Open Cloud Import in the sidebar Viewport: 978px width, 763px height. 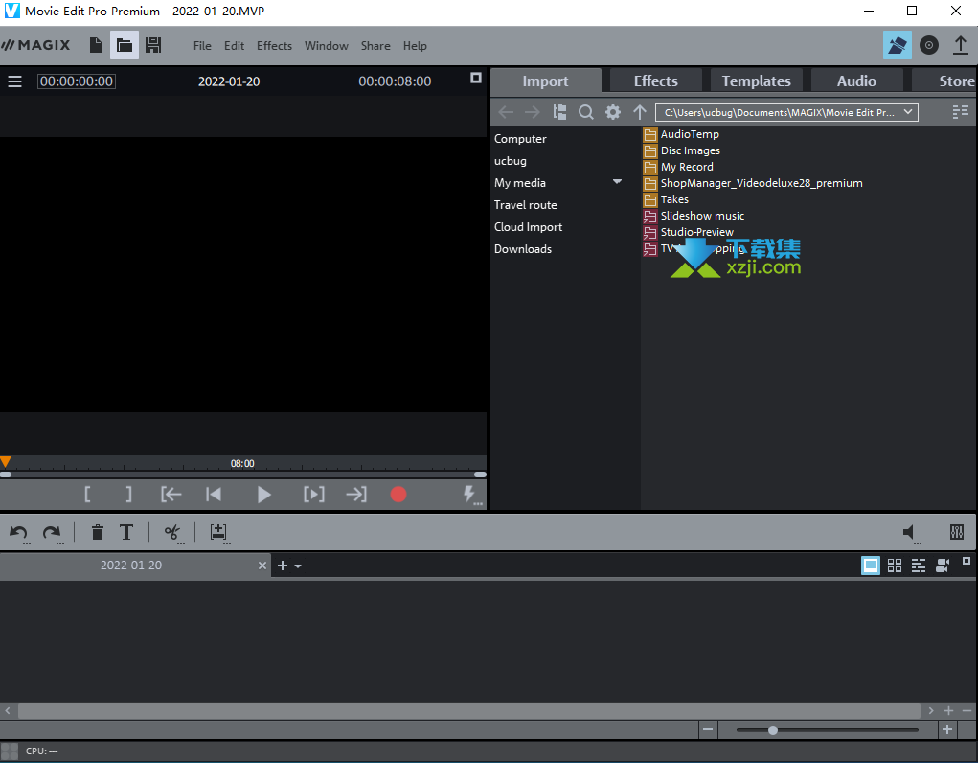529,226
